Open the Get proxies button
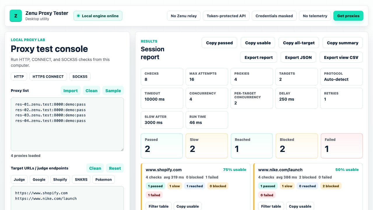 coord(348,16)
